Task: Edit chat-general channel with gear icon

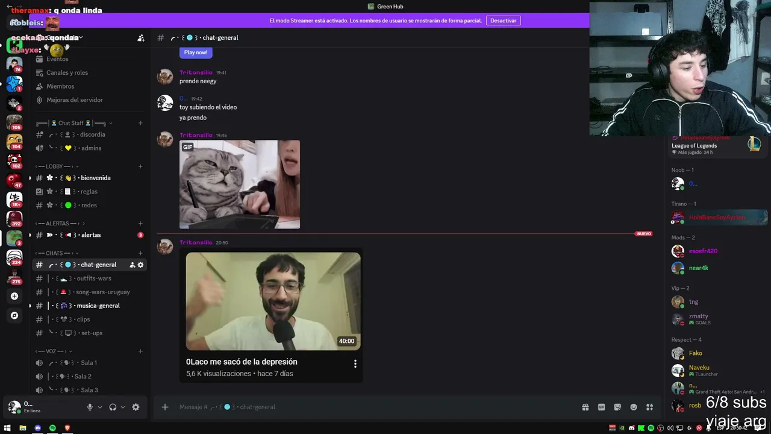Action: point(140,265)
